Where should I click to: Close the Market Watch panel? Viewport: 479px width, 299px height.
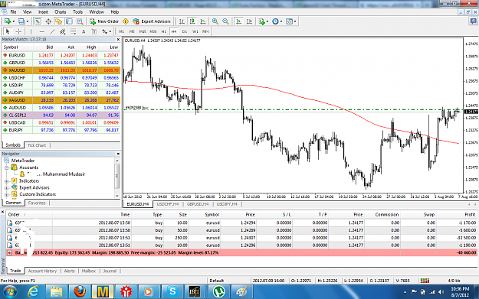(118, 39)
